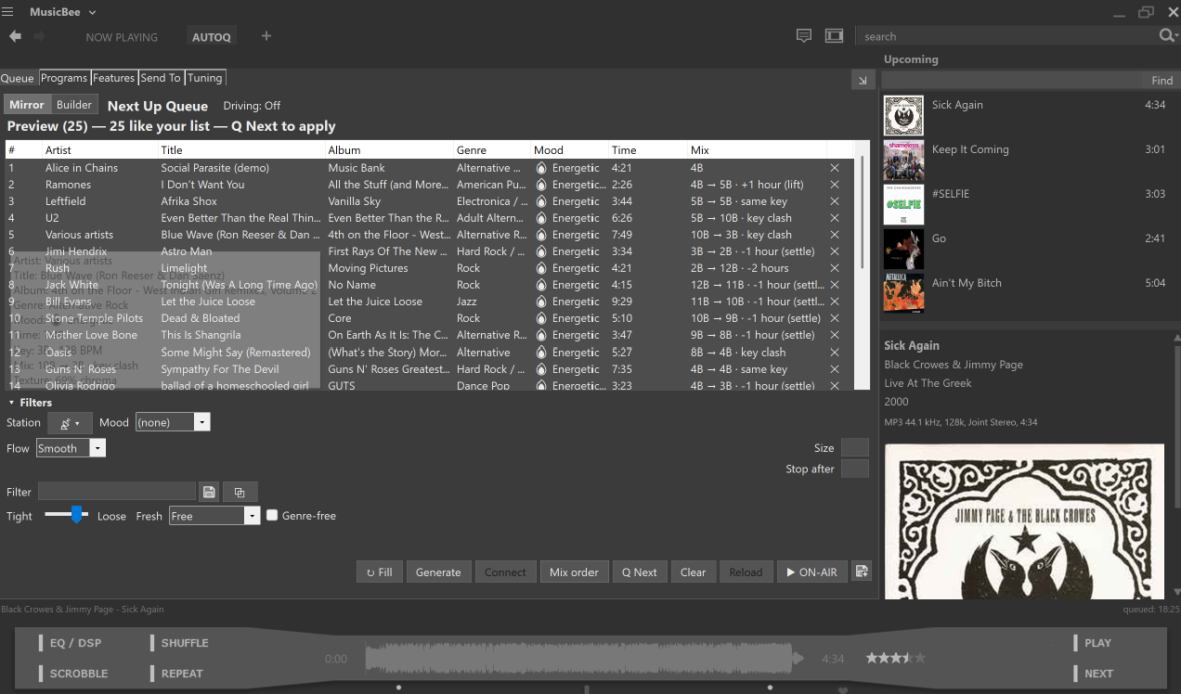Open the MusicBee hamburger menu
Image resolution: width=1181 pixels, height=694 pixels.
[x=7, y=12]
